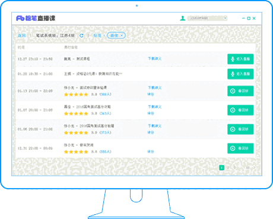The image size is (273, 219).
Task: Select the 01.07 20:00 - 21:00 time cell
Action: click(35, 110)
